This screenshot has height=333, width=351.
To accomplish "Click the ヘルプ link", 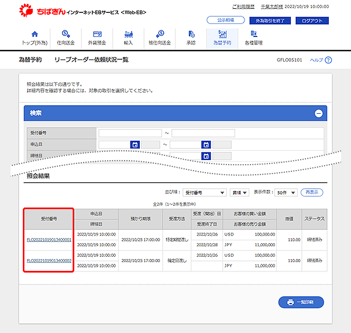I will (x=316, y=60).
